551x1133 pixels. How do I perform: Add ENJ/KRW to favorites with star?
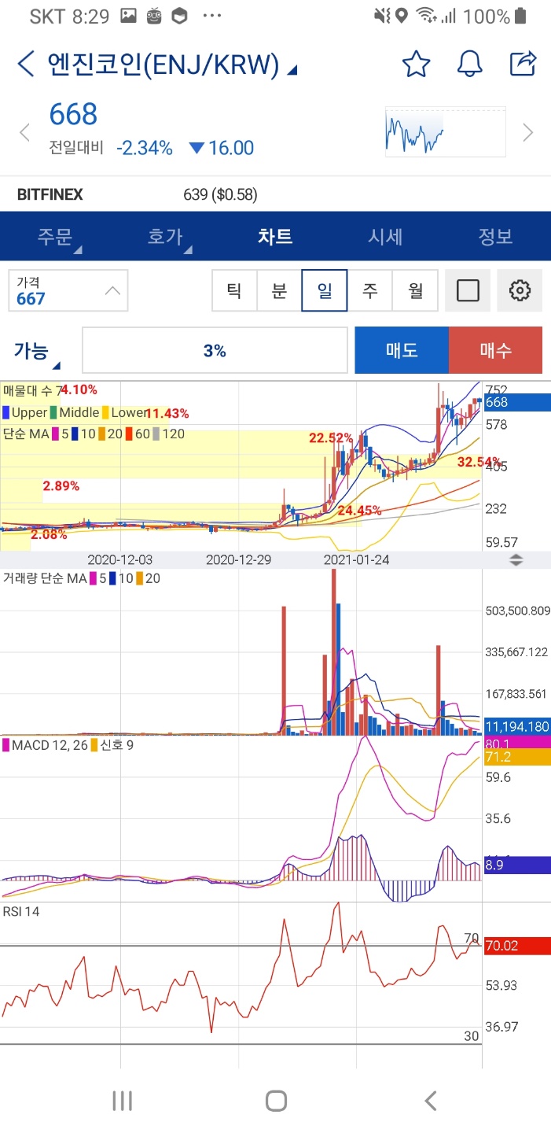(416, 64)
